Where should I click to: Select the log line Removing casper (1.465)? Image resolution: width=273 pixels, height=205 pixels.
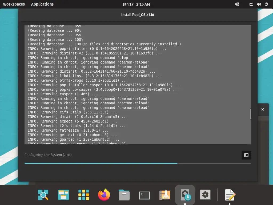click(63, 94)
